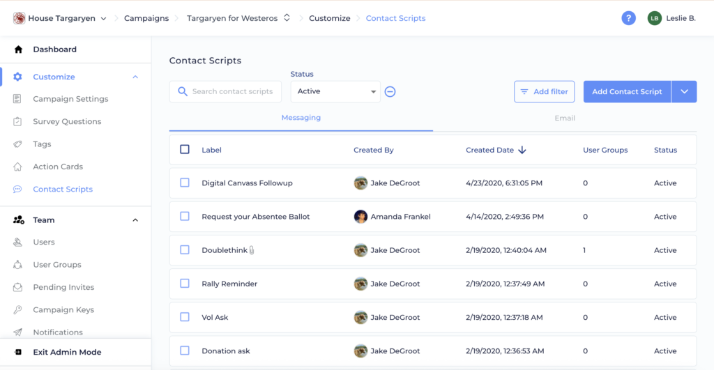Click the date 2/19/2020, 12:40:04 AM
The height and width of the screenshot is (370, 714).
coord(506,250)
